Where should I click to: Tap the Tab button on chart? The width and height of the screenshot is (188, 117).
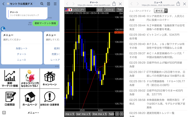[x=120, y=10]
